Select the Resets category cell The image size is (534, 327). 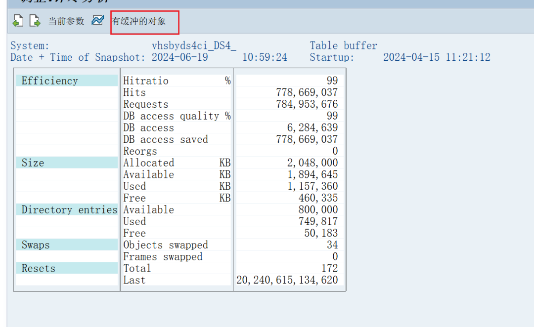[x=67, y=268]
